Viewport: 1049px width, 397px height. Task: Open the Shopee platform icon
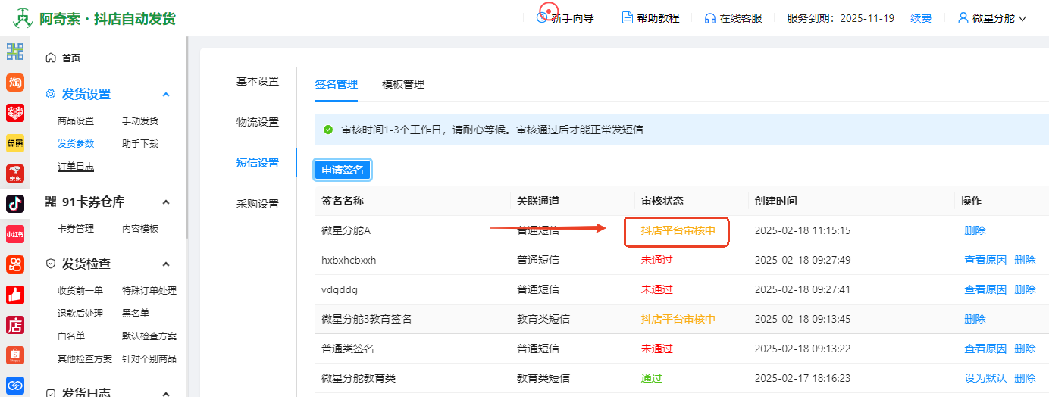click(x=15, y=355)
